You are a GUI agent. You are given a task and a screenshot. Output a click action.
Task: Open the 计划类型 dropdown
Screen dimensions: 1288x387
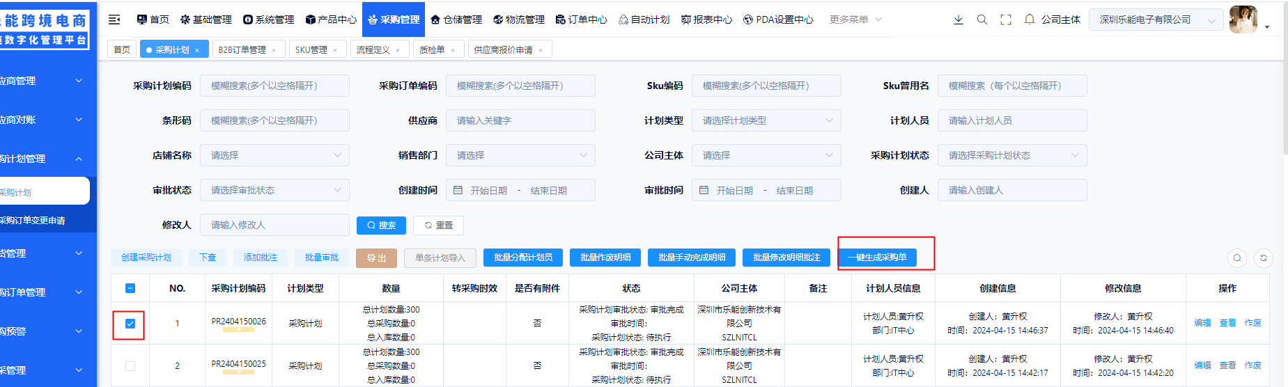pyautogui.click(x=766, y=120)
